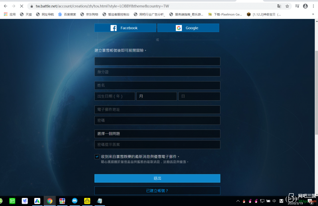
Task: Click the padlock site info icon
Action: click(x=32, y=6)
